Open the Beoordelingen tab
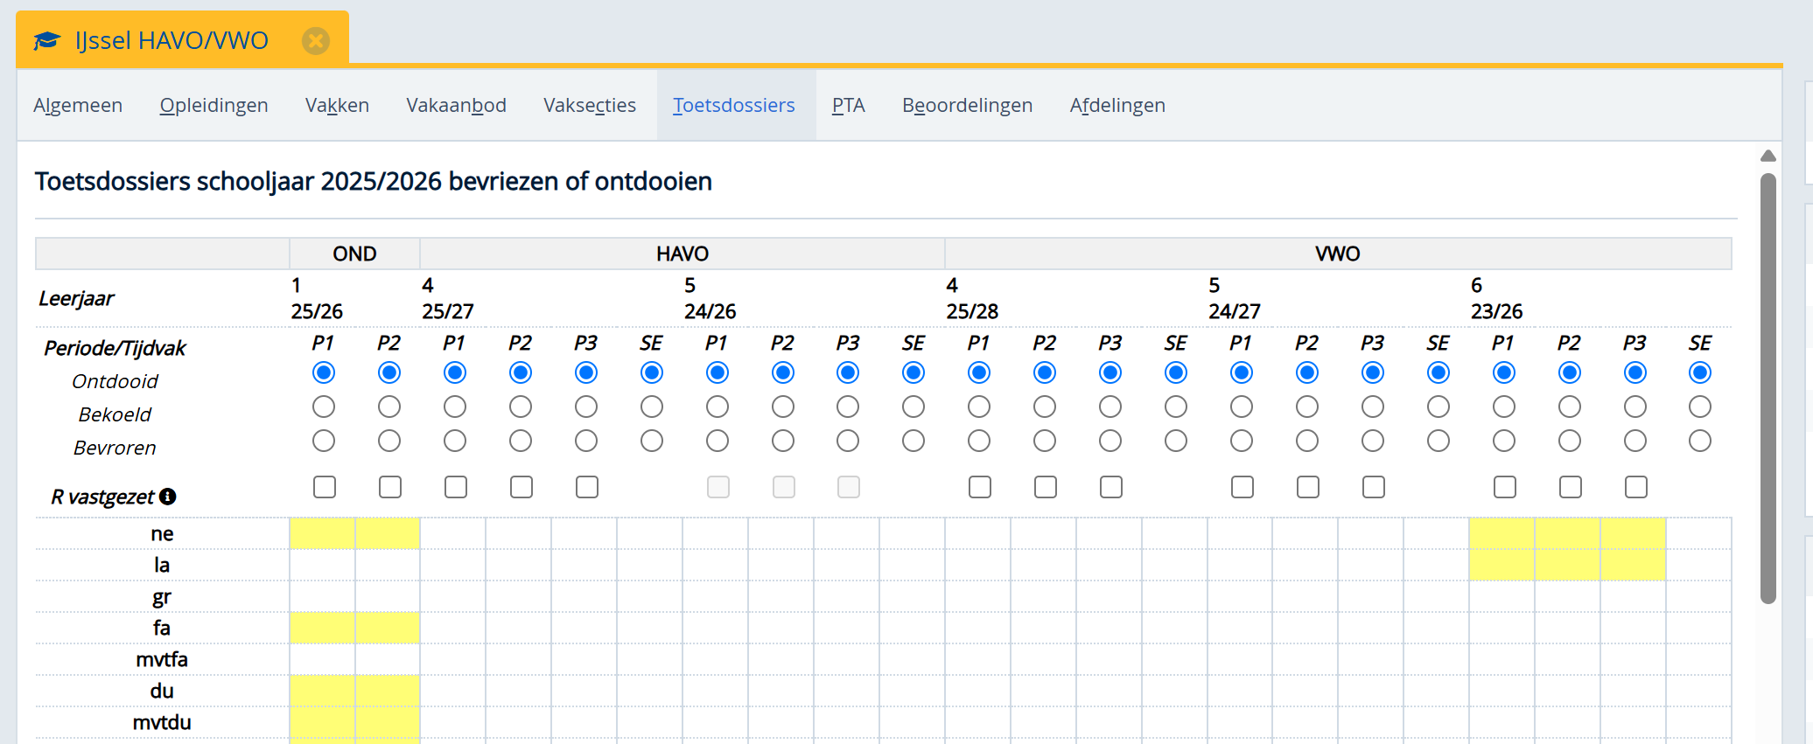Image resolution: width=1813 pixels, height=744 pixels. 967,105
